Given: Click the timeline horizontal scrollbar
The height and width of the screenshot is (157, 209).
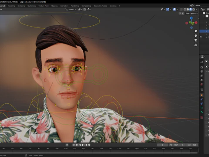Looking at the screenshot, I should coord(99,153).
